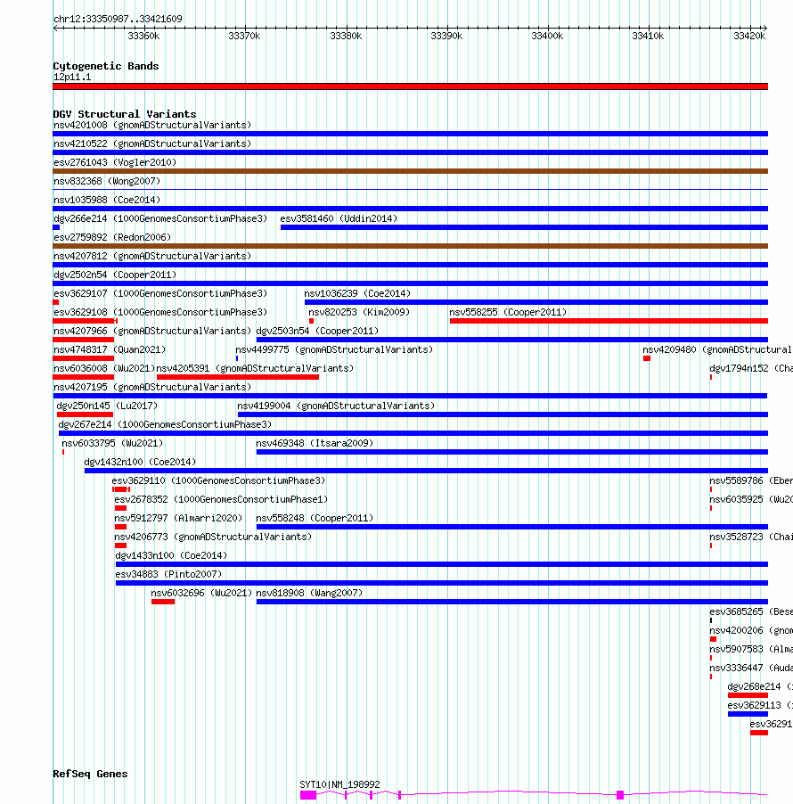Open nsv4199004 gnomAD label
This screenshot has height=804, width=793.
[x=336, y=406]
